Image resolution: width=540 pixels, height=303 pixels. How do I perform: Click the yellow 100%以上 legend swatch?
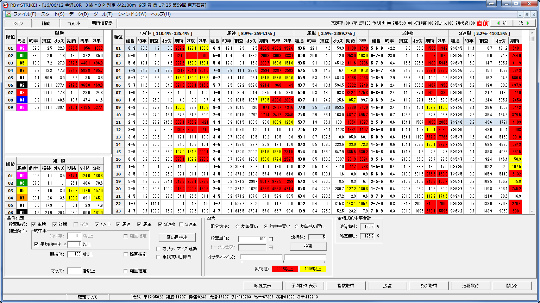(x=313, y=269)
